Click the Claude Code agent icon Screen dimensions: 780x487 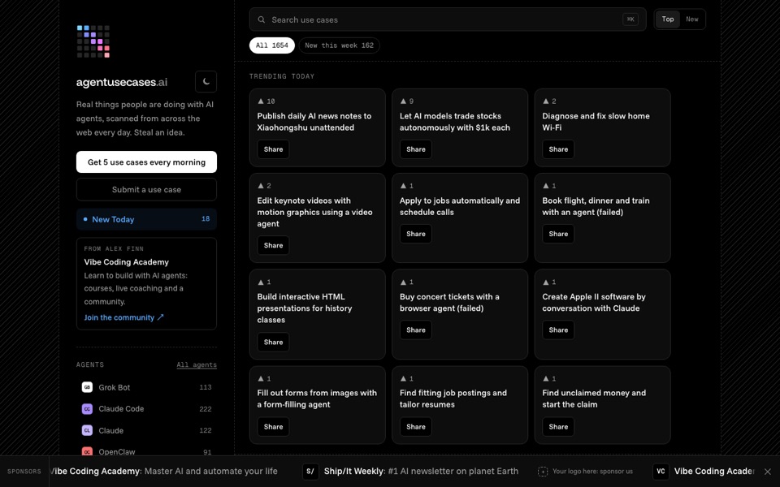(87, 409)
